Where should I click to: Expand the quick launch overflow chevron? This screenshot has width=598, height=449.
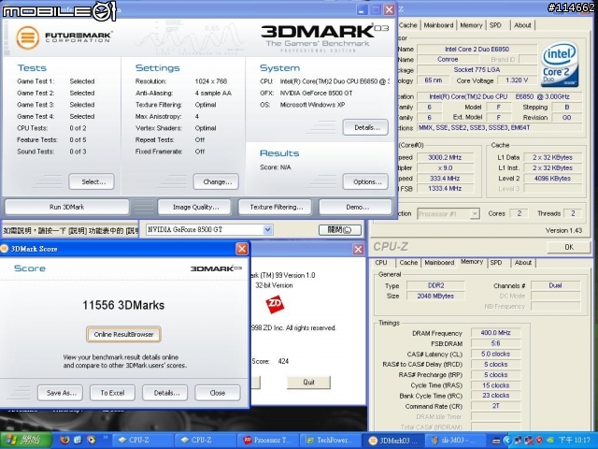coord(105,438)
